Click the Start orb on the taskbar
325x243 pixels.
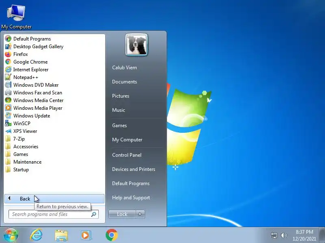(x=11, y=235)
